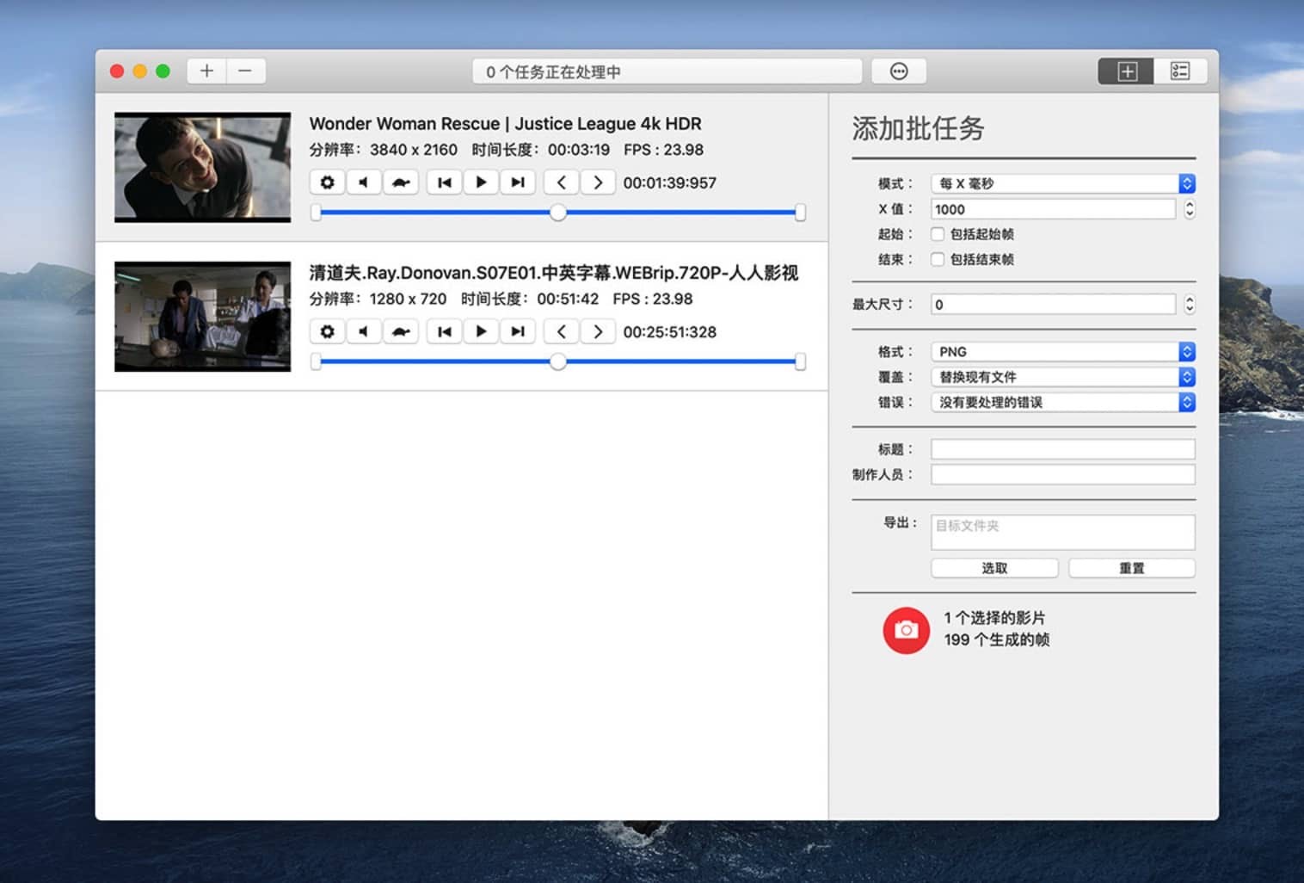Open settings gear for Wonder Woman video

point(327,182)
